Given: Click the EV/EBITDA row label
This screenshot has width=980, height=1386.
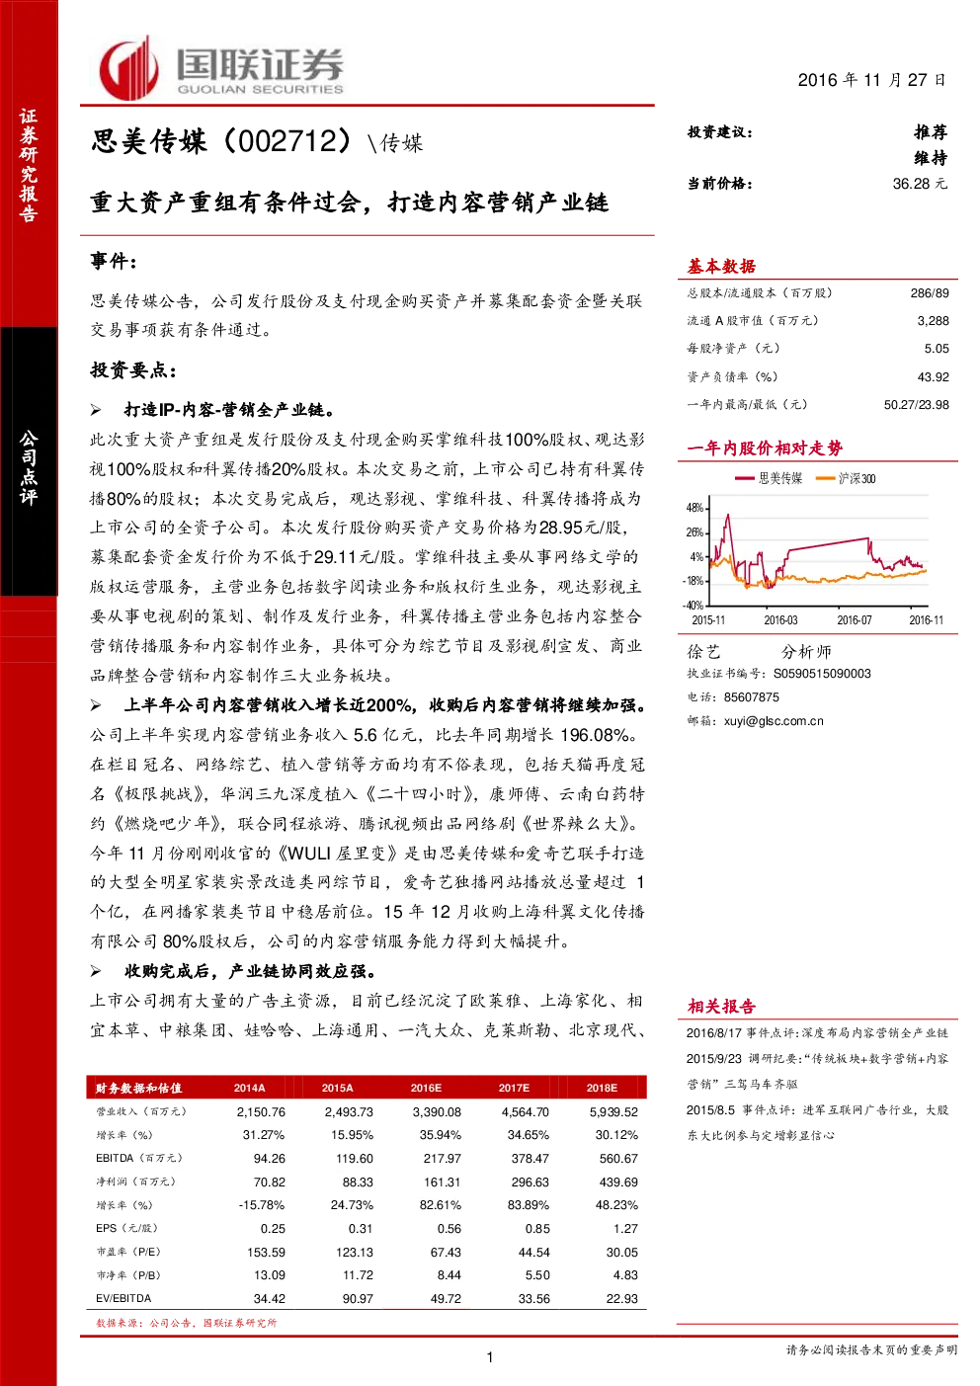Looking at the screenshot, I should pos(123,1299).
